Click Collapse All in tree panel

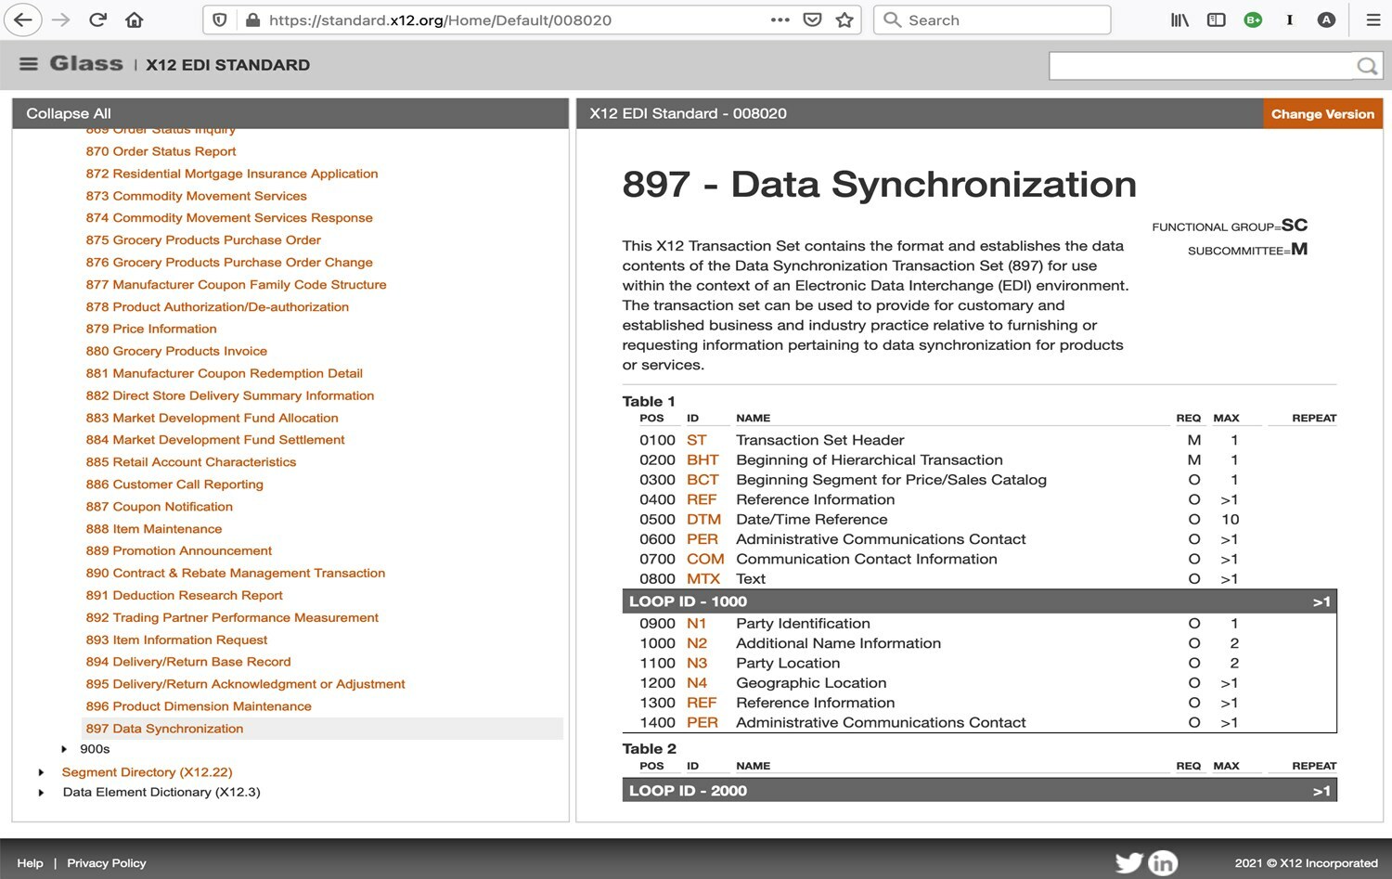coord(69,113)
